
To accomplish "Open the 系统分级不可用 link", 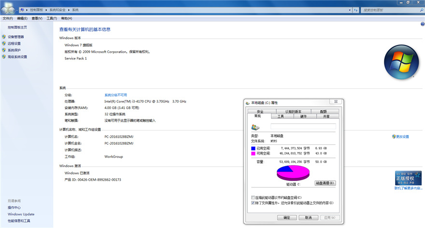I will tap(115, 95).
